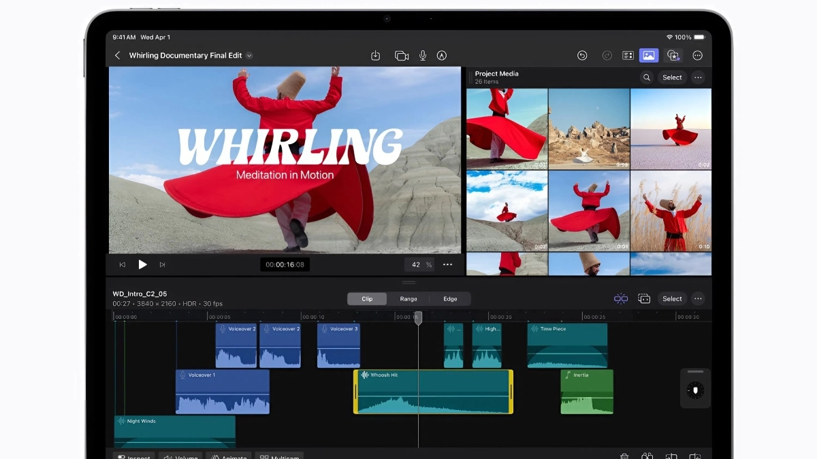Click the microphone icon on the Voiceover 1 clip
The width and height of the screenshot is (817, 459).
tap(182, 375)
